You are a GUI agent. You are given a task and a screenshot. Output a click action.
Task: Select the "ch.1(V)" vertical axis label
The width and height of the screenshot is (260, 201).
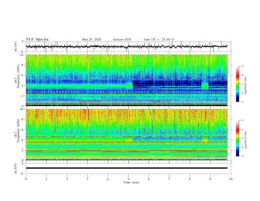(x=16, y=47)
